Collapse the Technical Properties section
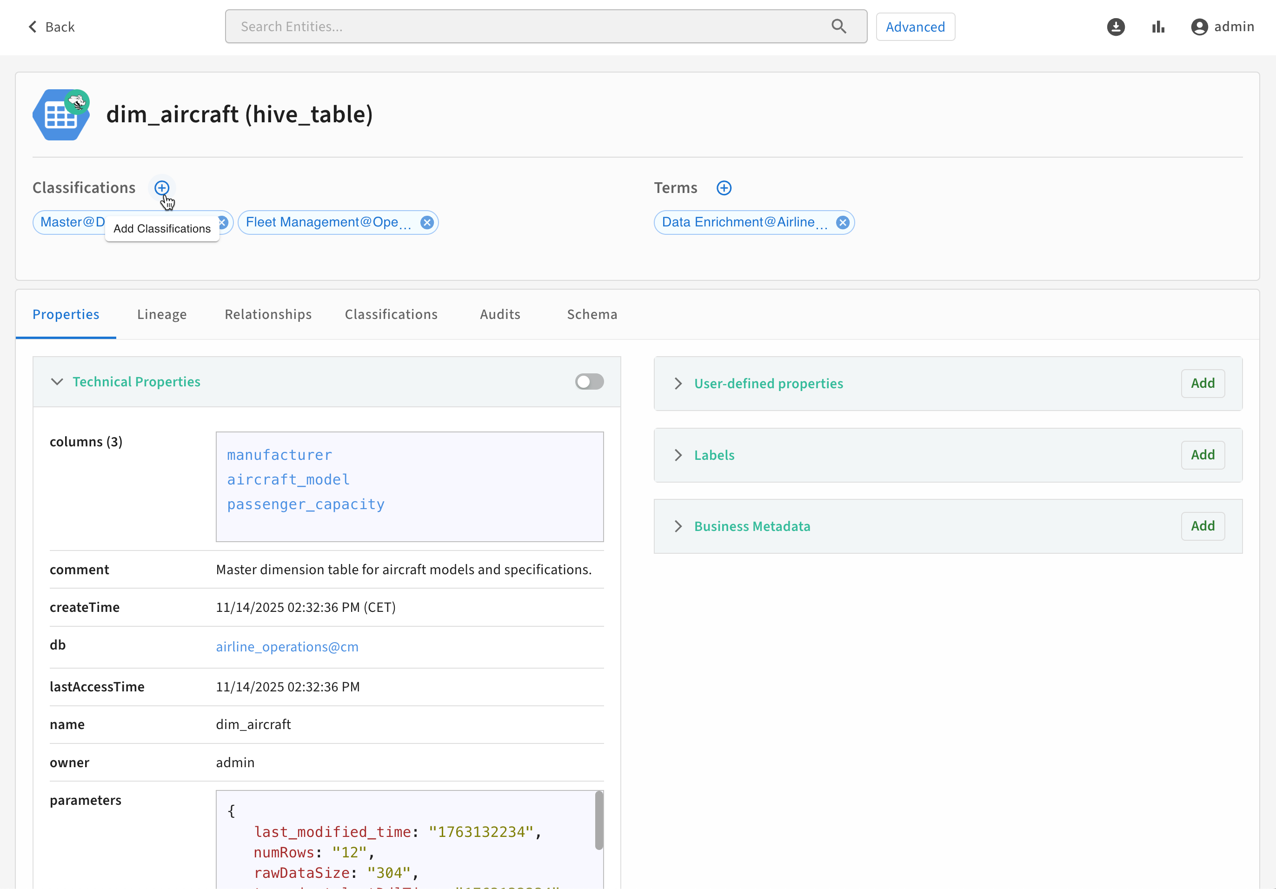Image resolution: width=1276 pixels, height=889 pixels. pos(57,382)
